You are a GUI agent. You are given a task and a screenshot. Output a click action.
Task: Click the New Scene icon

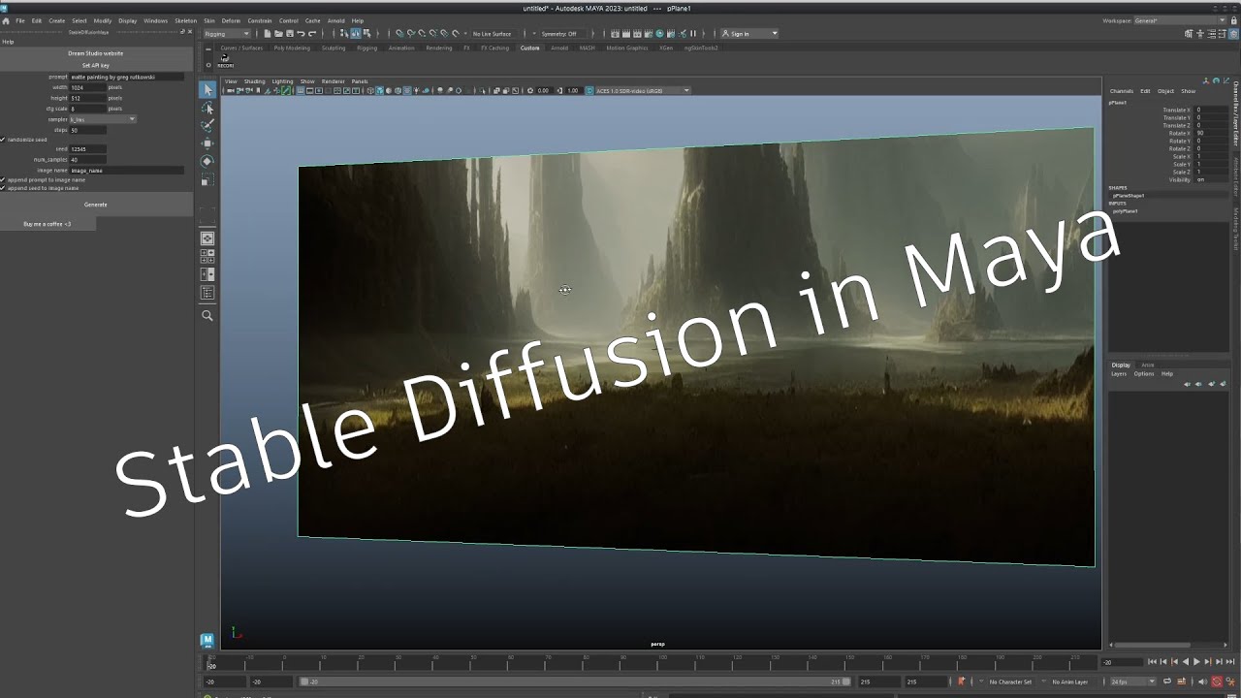(x=268, y=34)
